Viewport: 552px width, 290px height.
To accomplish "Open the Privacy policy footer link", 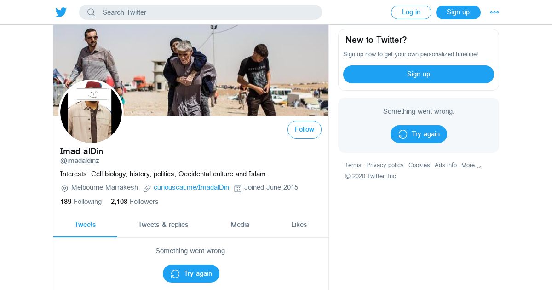I will pos(385,165).
